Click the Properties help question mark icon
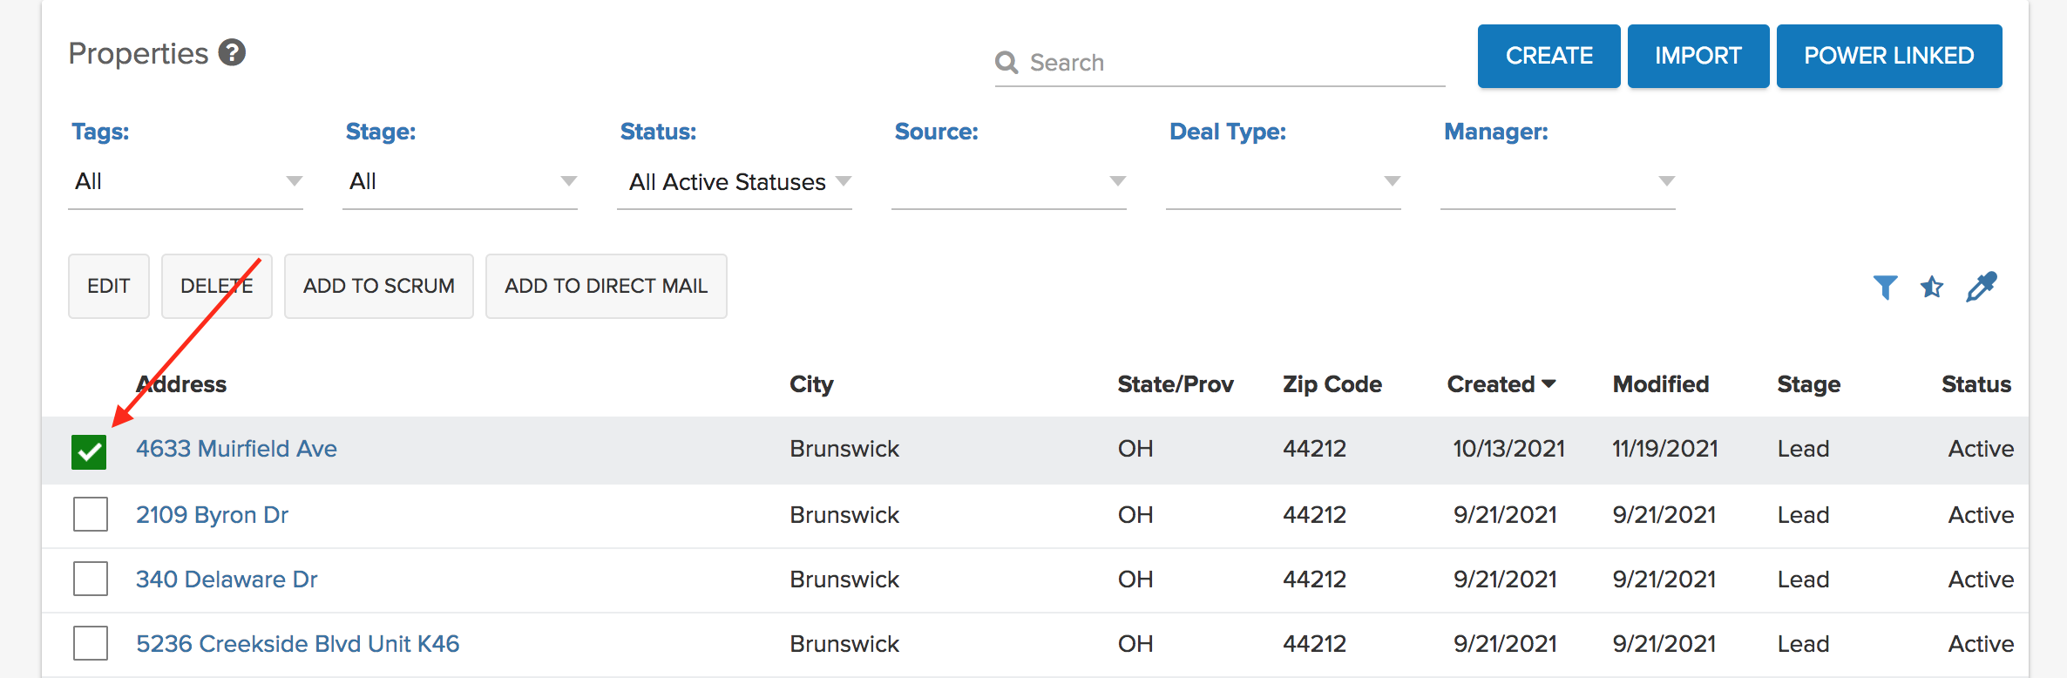Image resolution: width=2067 pixels, height=678 pixels. (x=232, y=53)
